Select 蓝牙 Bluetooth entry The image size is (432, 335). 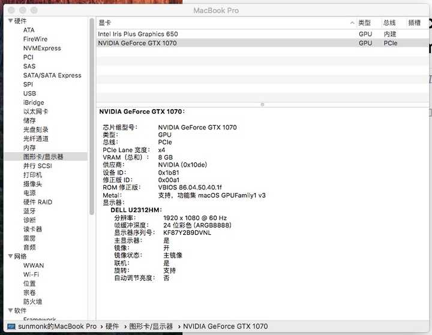pos(29,211)
